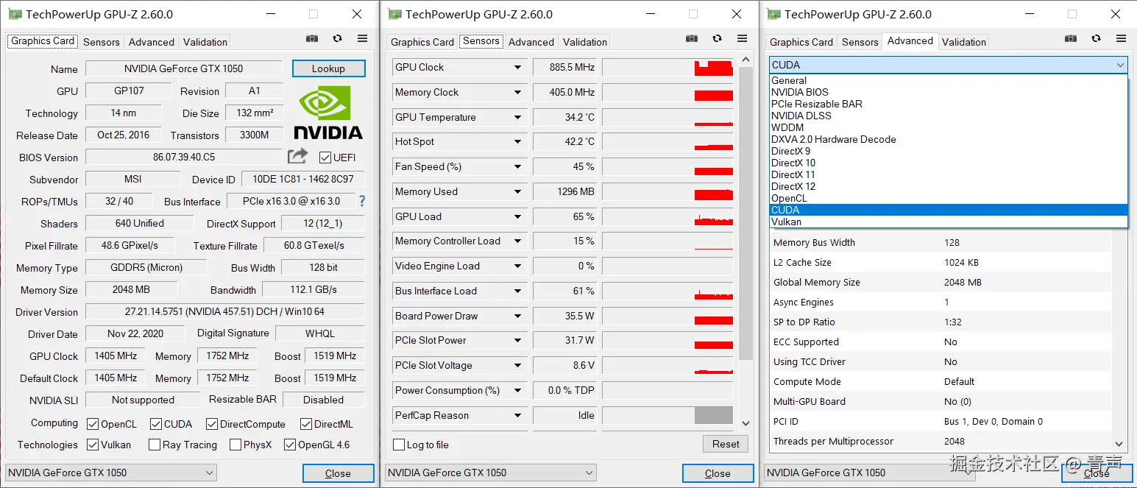
Task: Enable the Log to file checkbox
Action: click(399, 445)
